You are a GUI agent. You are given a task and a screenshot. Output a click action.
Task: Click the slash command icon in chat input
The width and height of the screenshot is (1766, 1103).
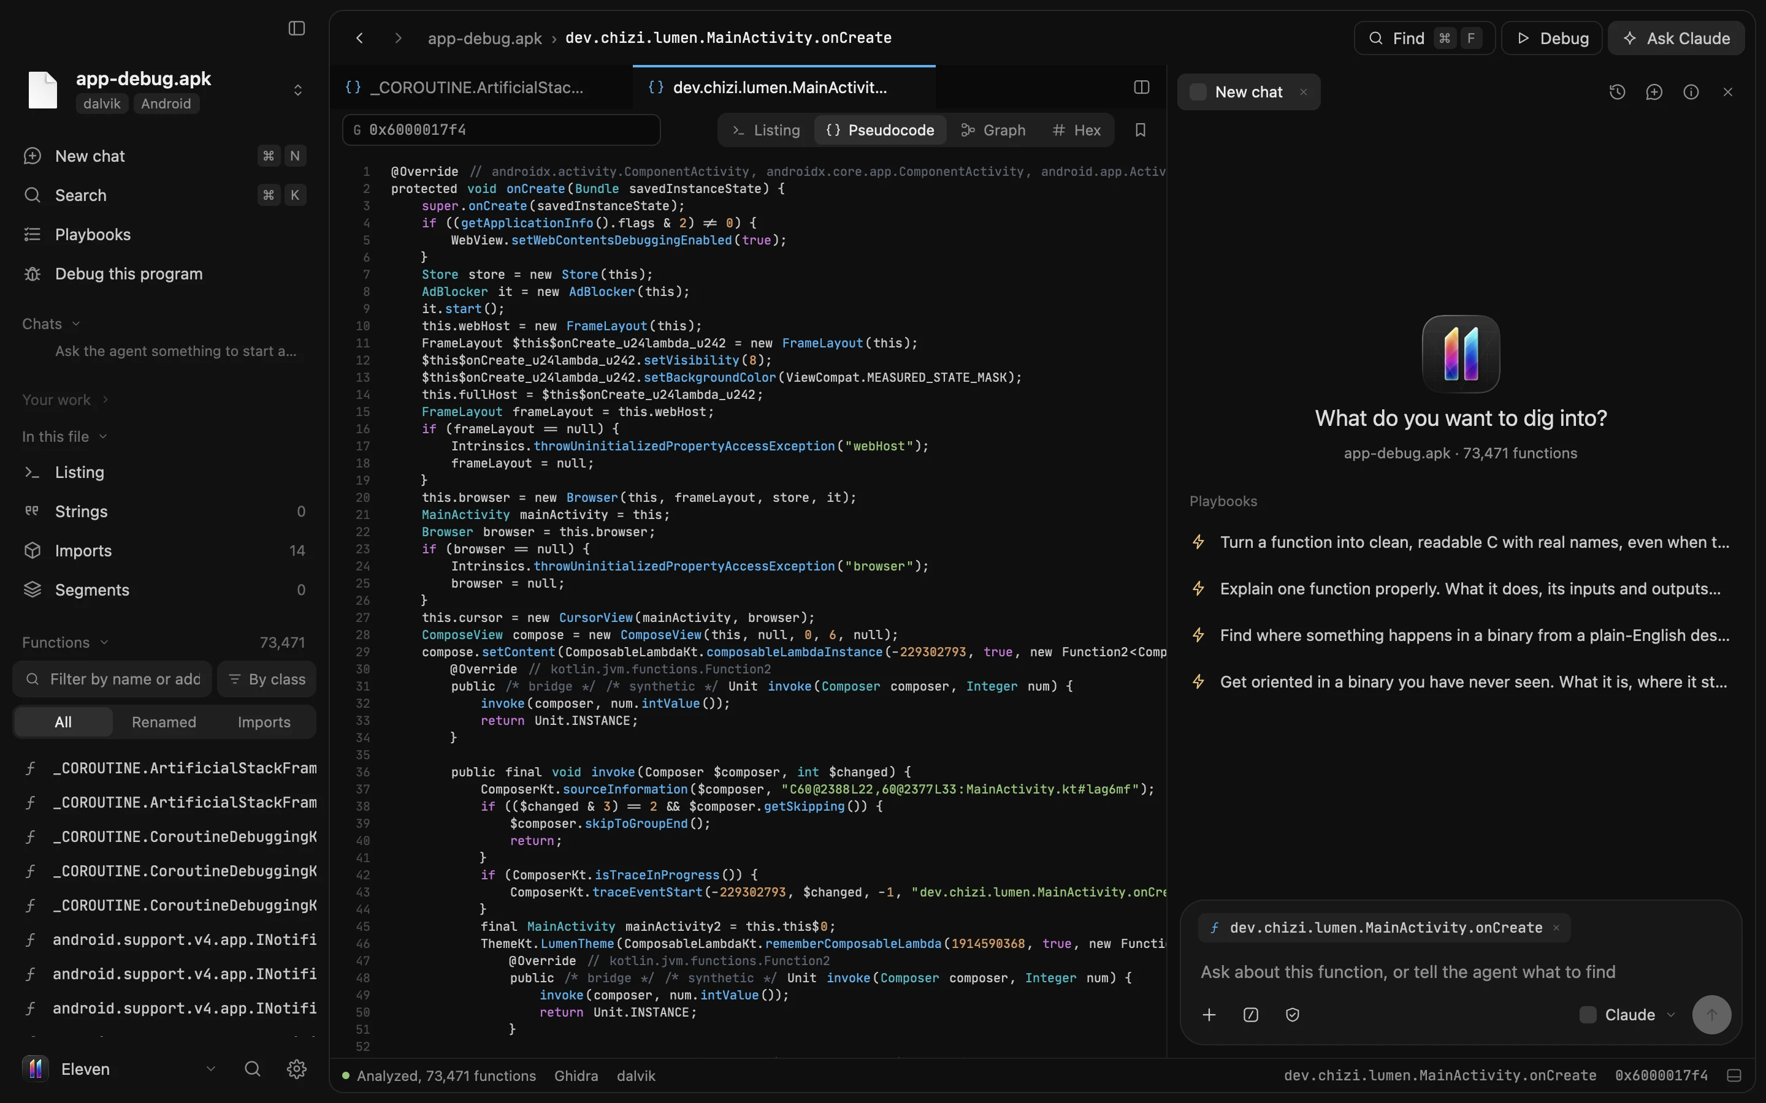(x=1251, y=1015)
